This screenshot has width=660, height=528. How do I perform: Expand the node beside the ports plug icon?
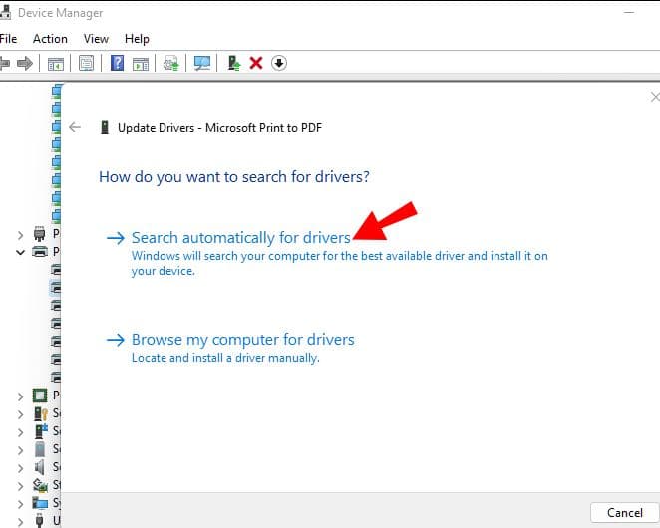pos(20,234)
